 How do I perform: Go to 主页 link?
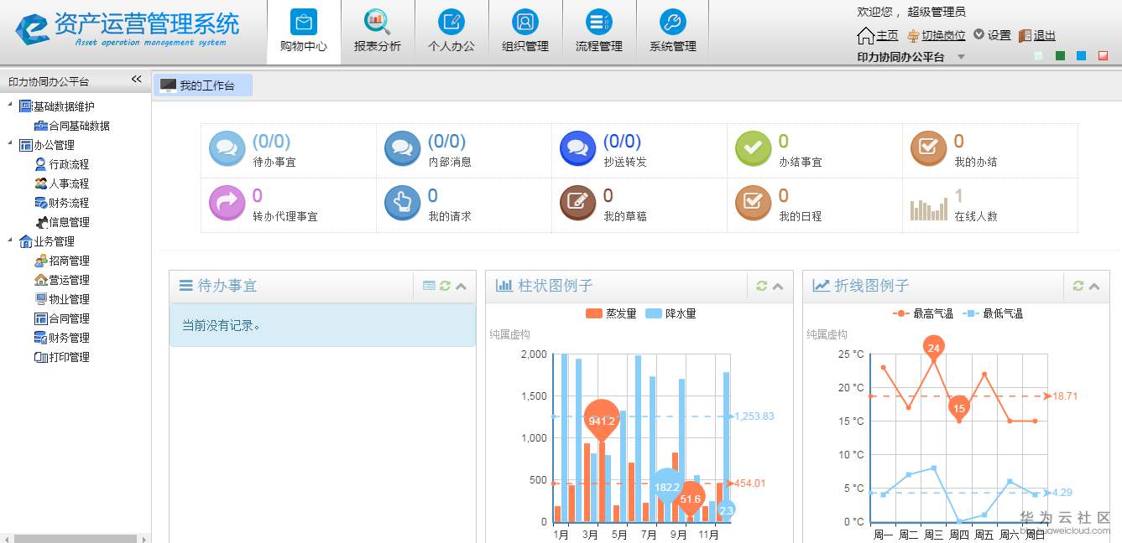click(x=887, y=35)
